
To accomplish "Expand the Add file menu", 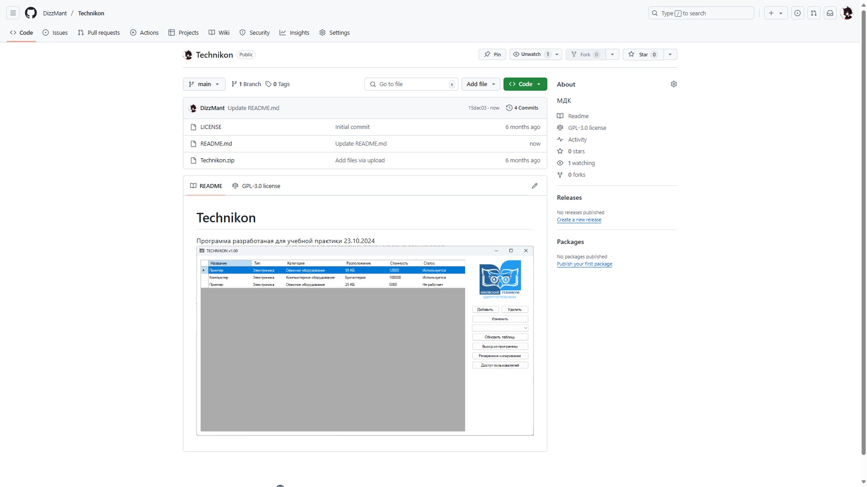I will tap(480, 84).
